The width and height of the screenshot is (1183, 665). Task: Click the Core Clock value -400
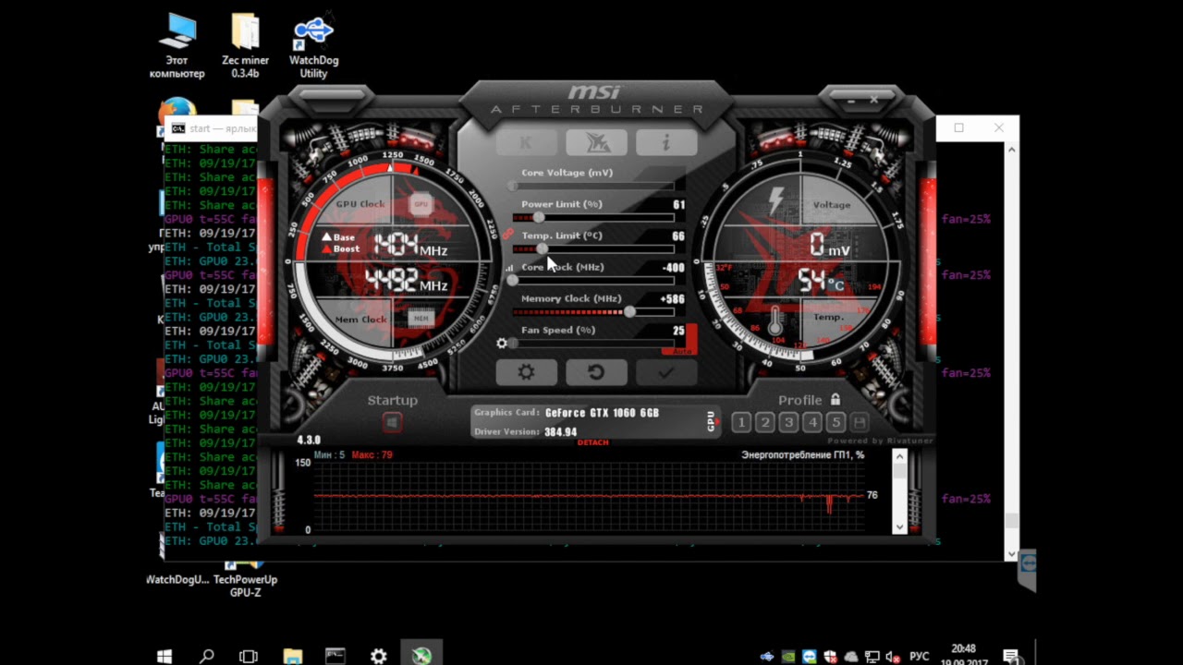(674, 268)
